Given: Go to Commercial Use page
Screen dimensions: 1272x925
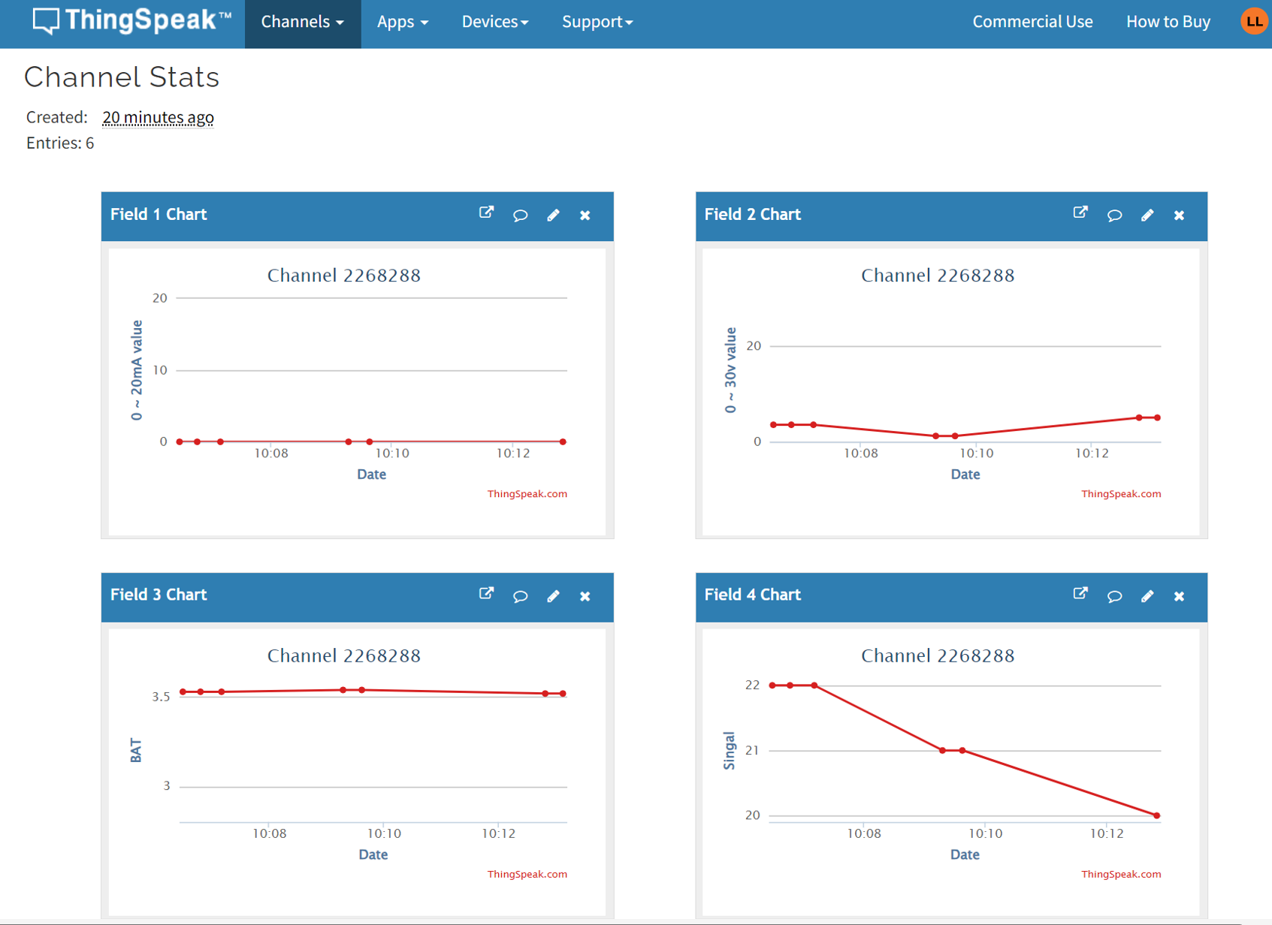Looking at the screenshot, I should pos(1032,22).
